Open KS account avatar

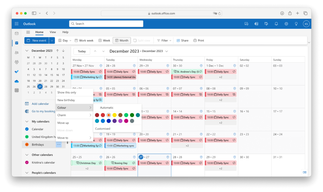[306, 24]
